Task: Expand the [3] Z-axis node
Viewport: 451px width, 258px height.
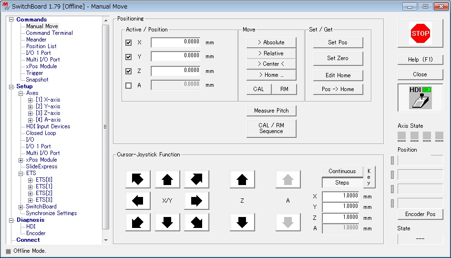Action: pyautogui.click(x=30, y=114)
